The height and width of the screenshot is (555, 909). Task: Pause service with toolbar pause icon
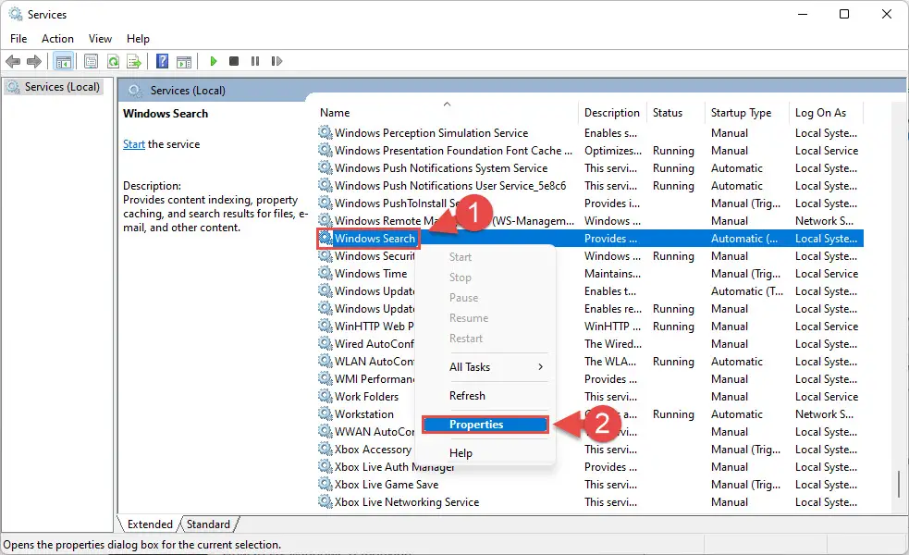pyautogui.click(x=255, y=61)
